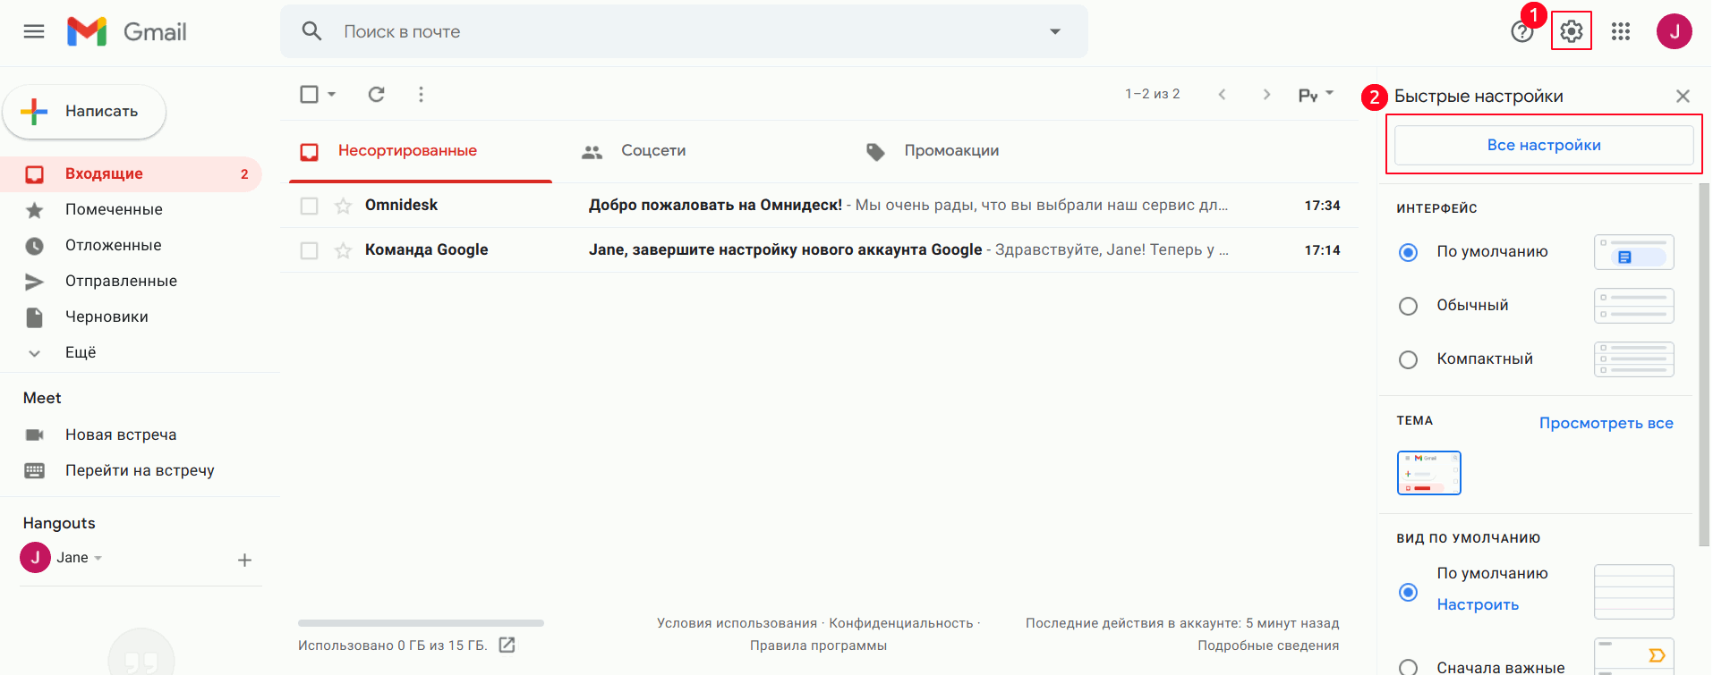Start a new Hangouts chat with plus
The height and width of the screenshot is (675, 1713).
[244, 561]
